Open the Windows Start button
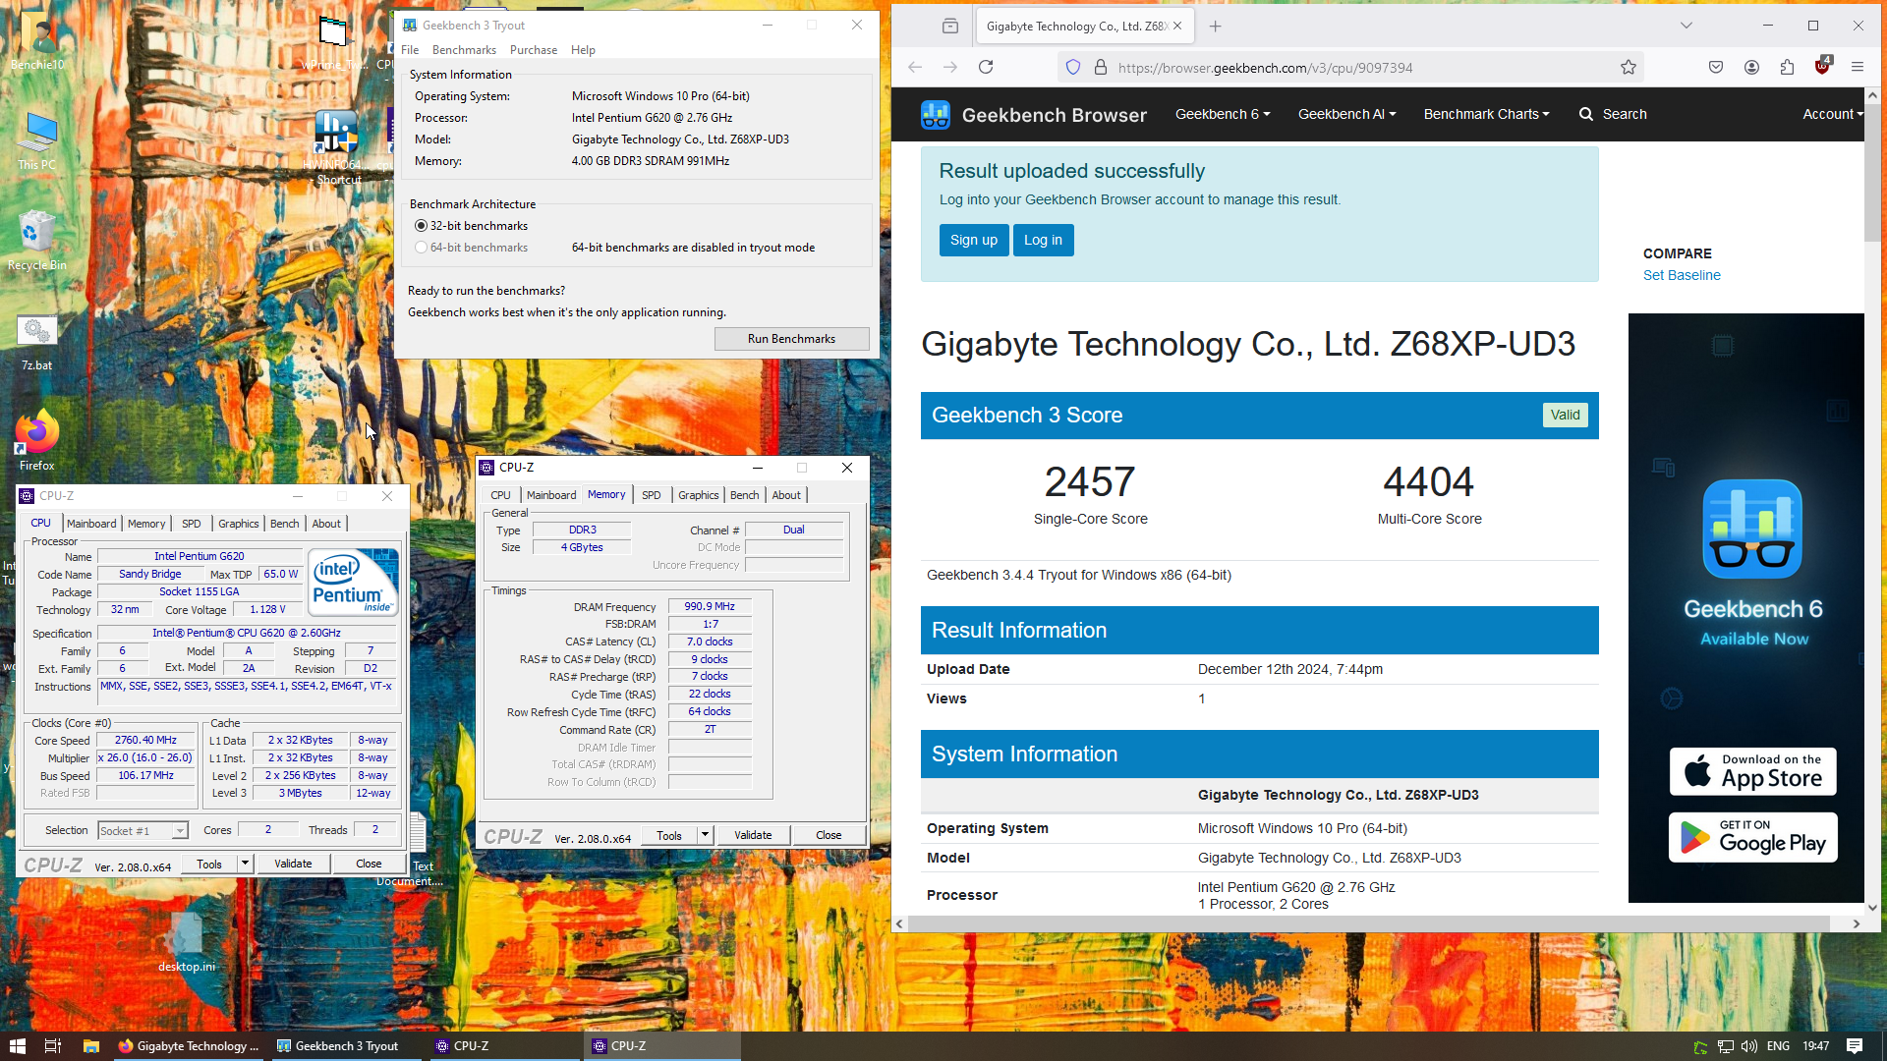 (18, 1046)
